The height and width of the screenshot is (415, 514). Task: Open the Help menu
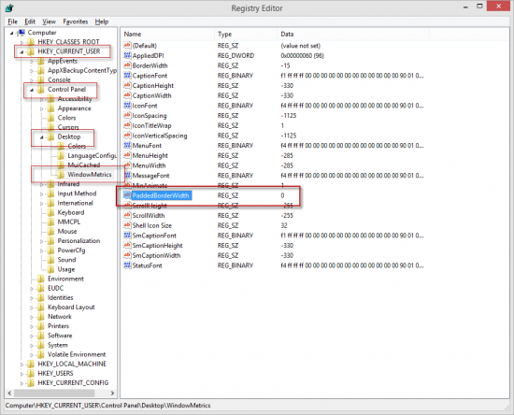[x=102, y=21]
